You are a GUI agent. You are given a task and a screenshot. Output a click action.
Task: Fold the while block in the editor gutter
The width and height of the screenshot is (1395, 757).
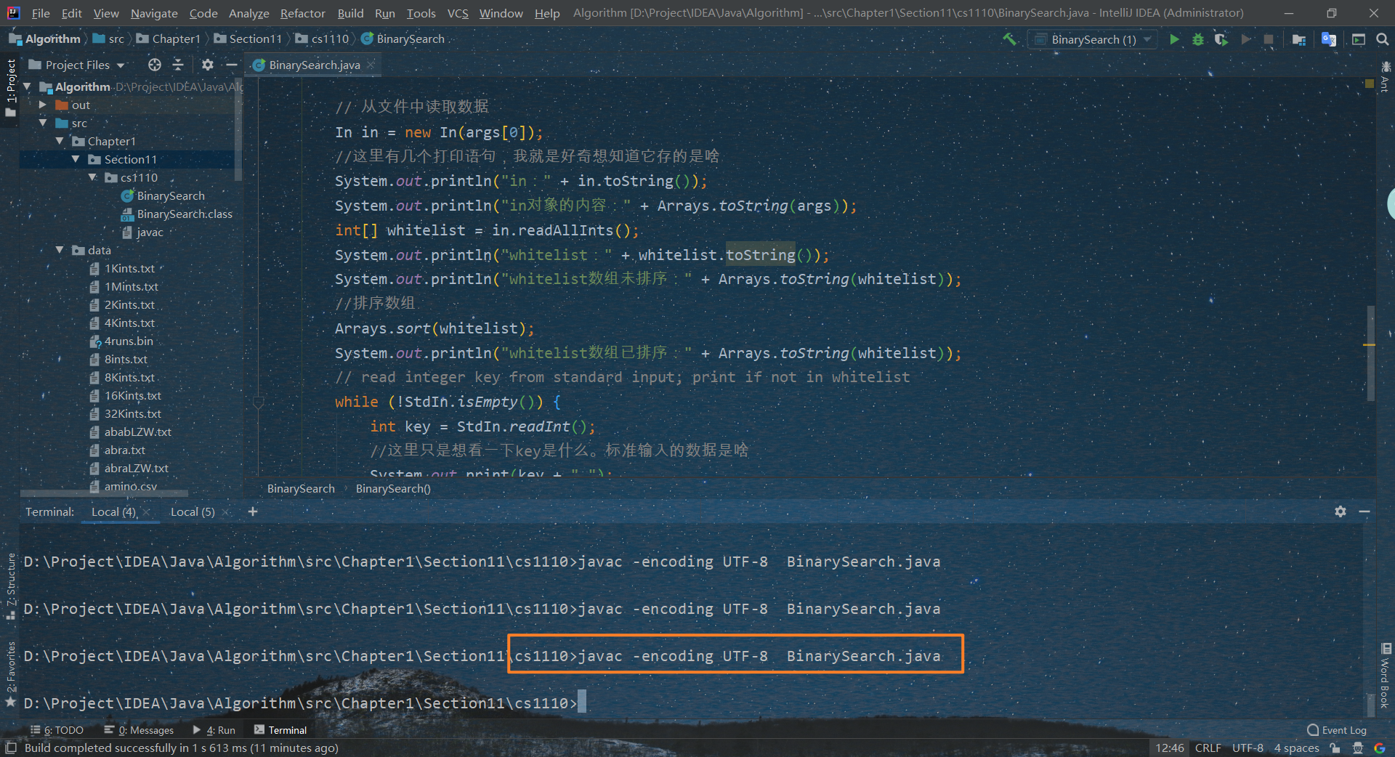tap(258, 402)
